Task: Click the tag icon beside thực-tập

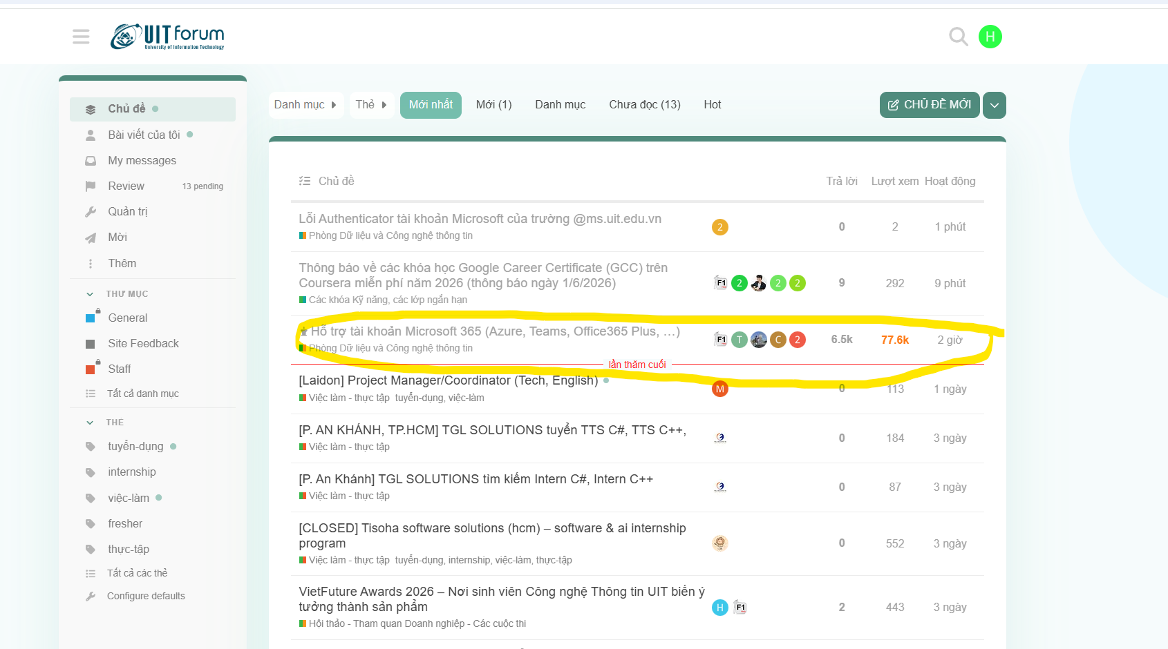Action: pos(91,550)
